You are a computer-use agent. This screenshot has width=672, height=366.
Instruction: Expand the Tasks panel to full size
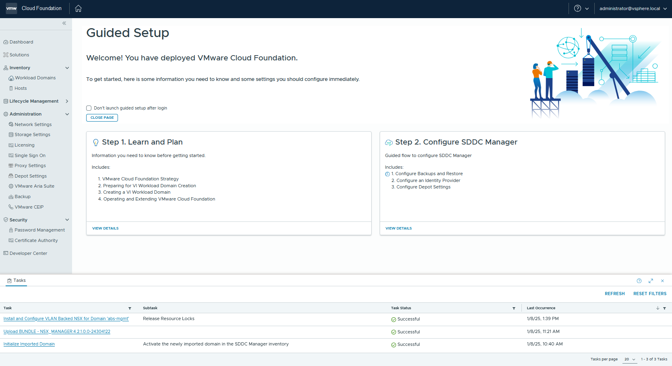651,281
